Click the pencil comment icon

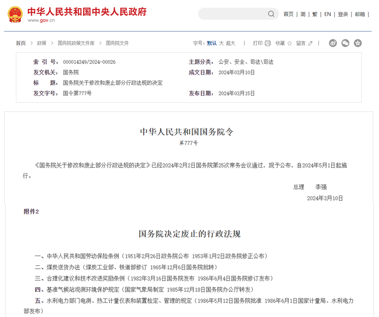click(310, 43)
